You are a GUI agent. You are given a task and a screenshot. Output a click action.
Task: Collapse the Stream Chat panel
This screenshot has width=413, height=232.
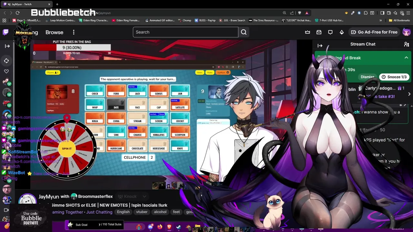click(320, 46)
